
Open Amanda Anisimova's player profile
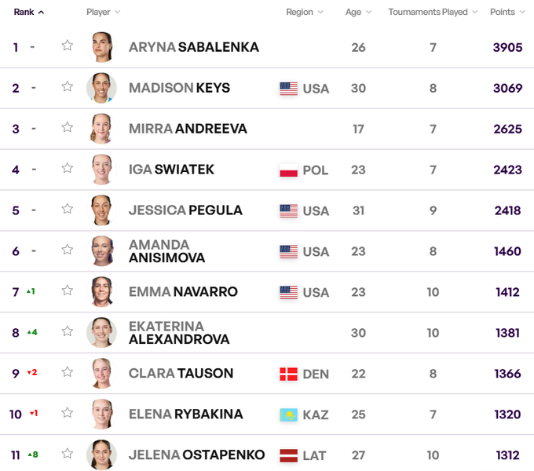(x=166, y=251)
